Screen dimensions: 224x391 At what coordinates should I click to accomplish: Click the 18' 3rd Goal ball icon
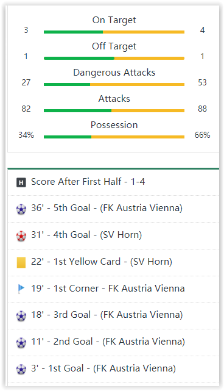tap(21, 316)
